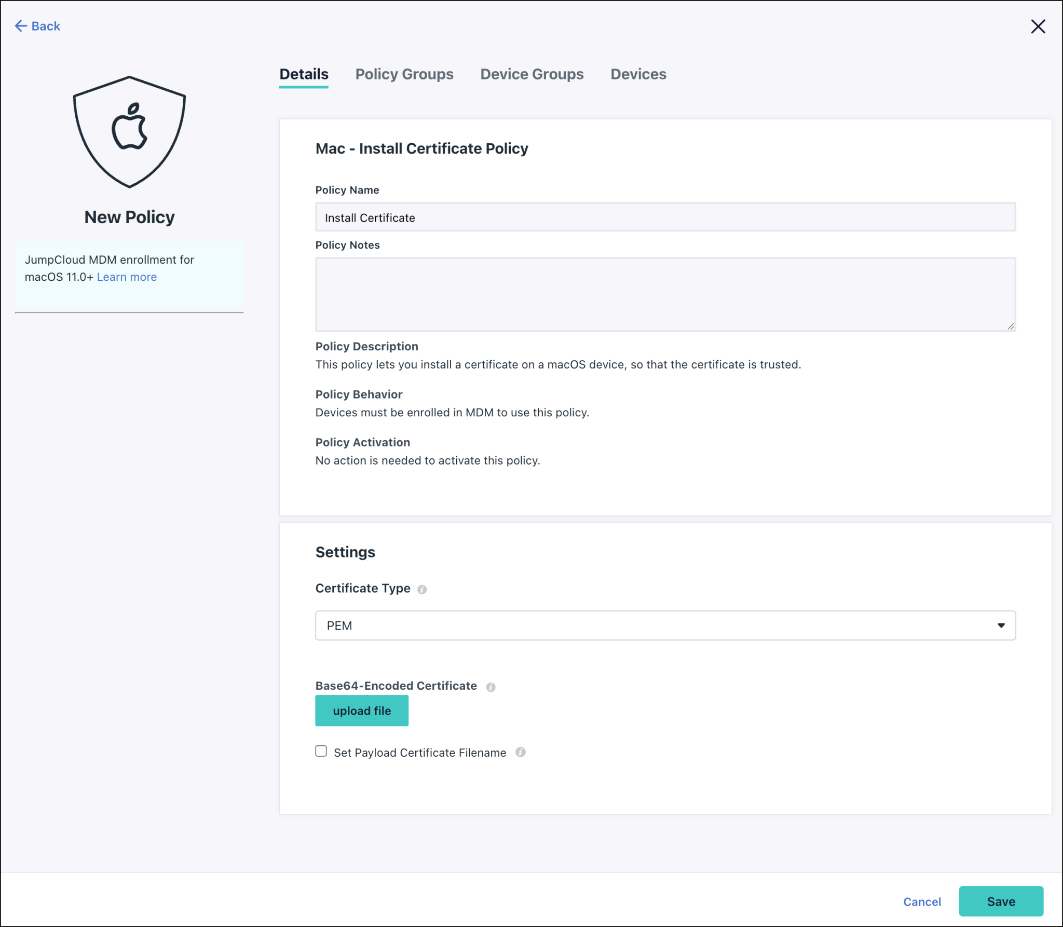Click the Policy Notes text area
Screen dimensions: 1063x927
coord(664,293)
